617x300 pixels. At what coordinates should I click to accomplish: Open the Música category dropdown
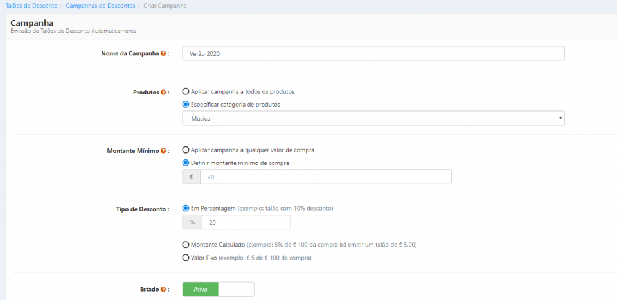coord(373,119)
